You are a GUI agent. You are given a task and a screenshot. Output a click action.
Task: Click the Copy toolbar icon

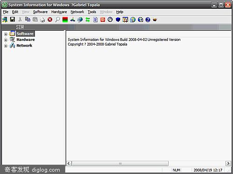pos(27,20)
